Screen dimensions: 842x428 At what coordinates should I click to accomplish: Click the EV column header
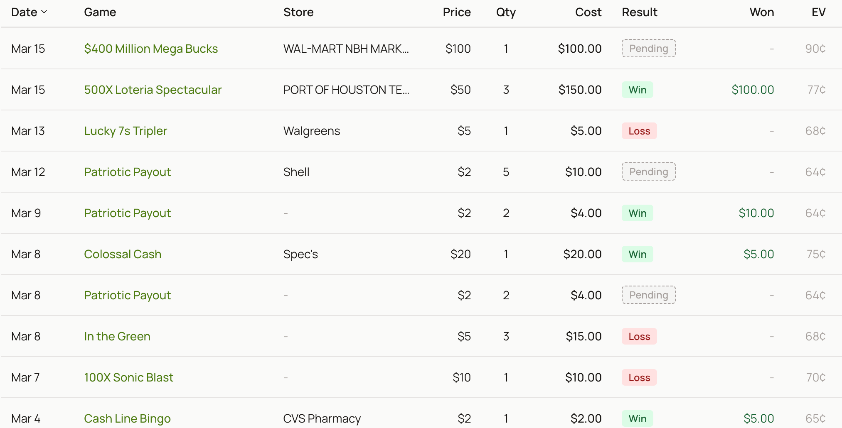coord(818,12)
